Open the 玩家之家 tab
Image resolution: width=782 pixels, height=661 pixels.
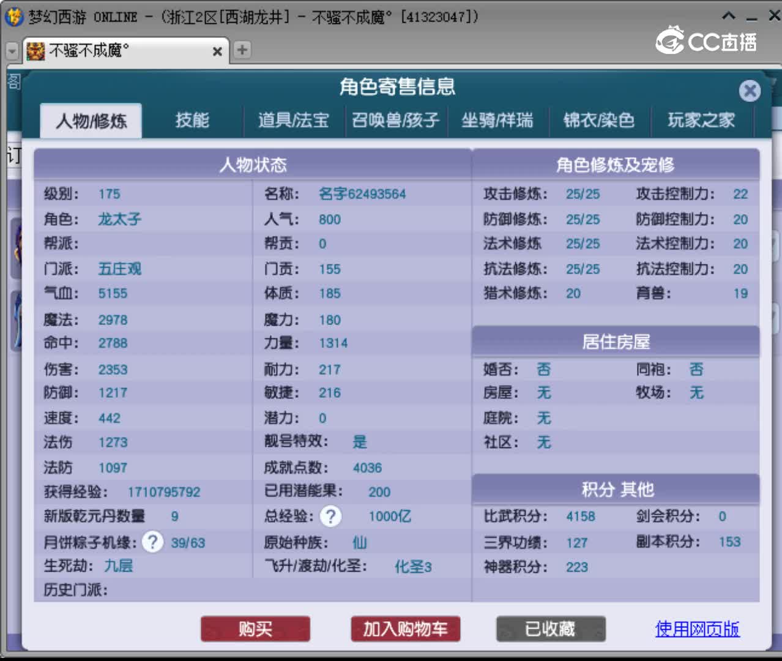(x=701, y=120)
